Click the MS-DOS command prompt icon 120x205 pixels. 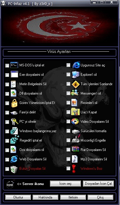14,65
